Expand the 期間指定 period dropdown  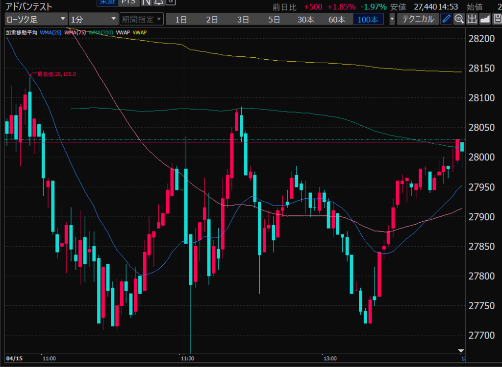click(142, 20)
